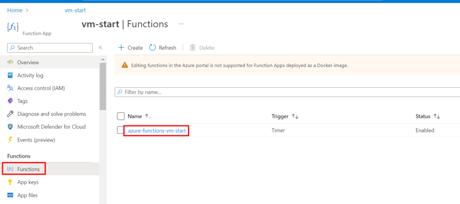Click the Diagnose wrench icon
Image resolution: width=460 pixels, height=204 pixels.
coord(10,114)
